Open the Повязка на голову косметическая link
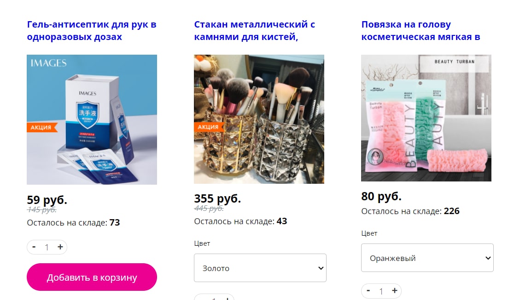The image size is (514, 300). (x=421, y=30)
